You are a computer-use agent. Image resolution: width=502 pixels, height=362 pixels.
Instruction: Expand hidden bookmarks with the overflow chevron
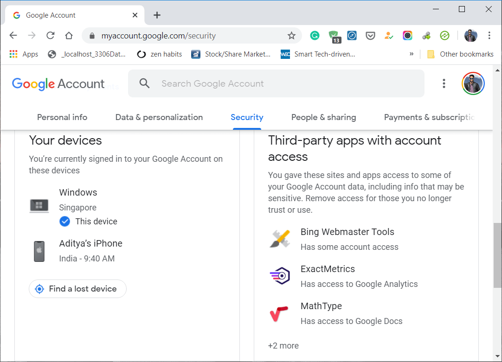(x=411, y=54)
